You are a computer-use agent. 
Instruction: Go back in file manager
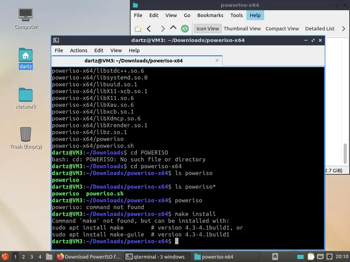[x=149, y=29]
